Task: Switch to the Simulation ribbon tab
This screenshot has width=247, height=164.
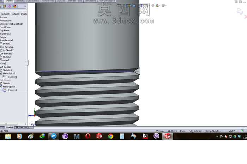Action: tap(90, 1)
